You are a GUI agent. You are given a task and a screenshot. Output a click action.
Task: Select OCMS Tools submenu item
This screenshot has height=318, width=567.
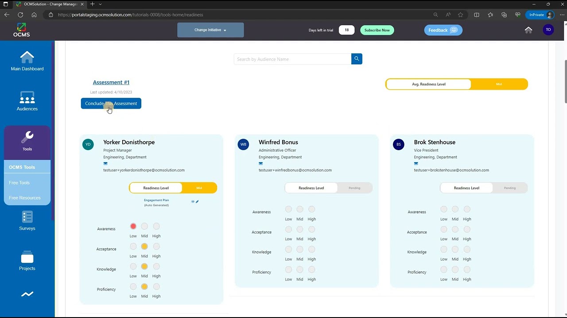[x=27, y=167]
